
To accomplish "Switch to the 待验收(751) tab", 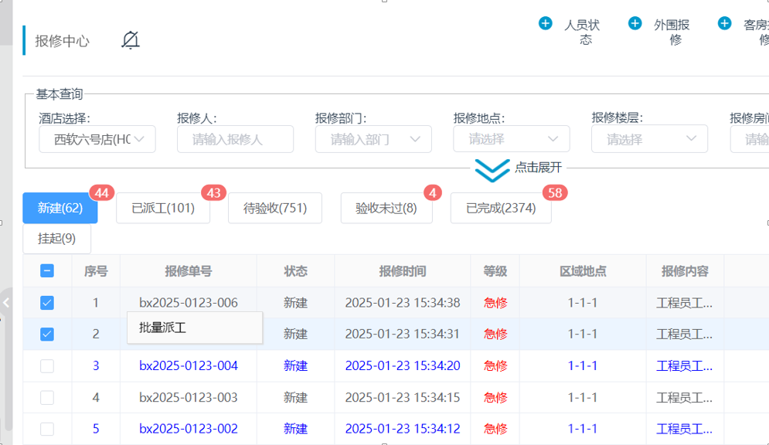I will 275,209.
